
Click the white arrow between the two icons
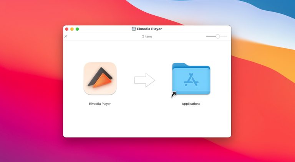click(x=144, y=80)
